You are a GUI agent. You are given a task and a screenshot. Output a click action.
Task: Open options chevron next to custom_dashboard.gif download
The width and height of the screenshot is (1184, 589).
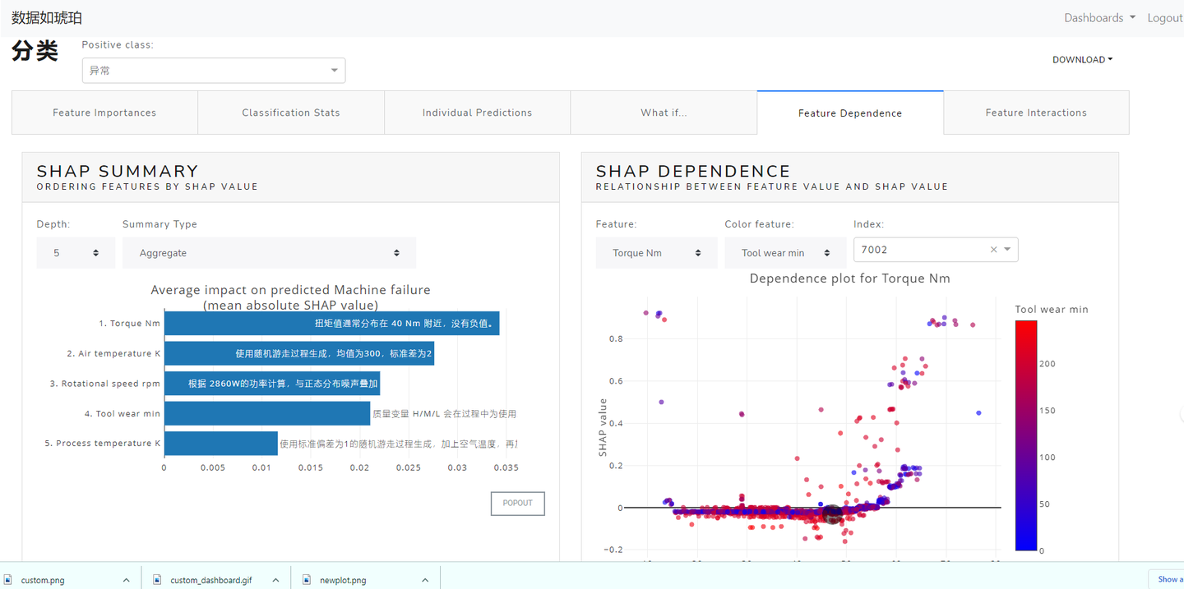(275, 580)
